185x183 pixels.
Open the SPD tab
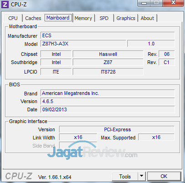tap(104, 18)
